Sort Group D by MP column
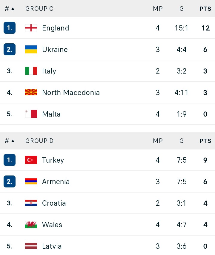 158,141
